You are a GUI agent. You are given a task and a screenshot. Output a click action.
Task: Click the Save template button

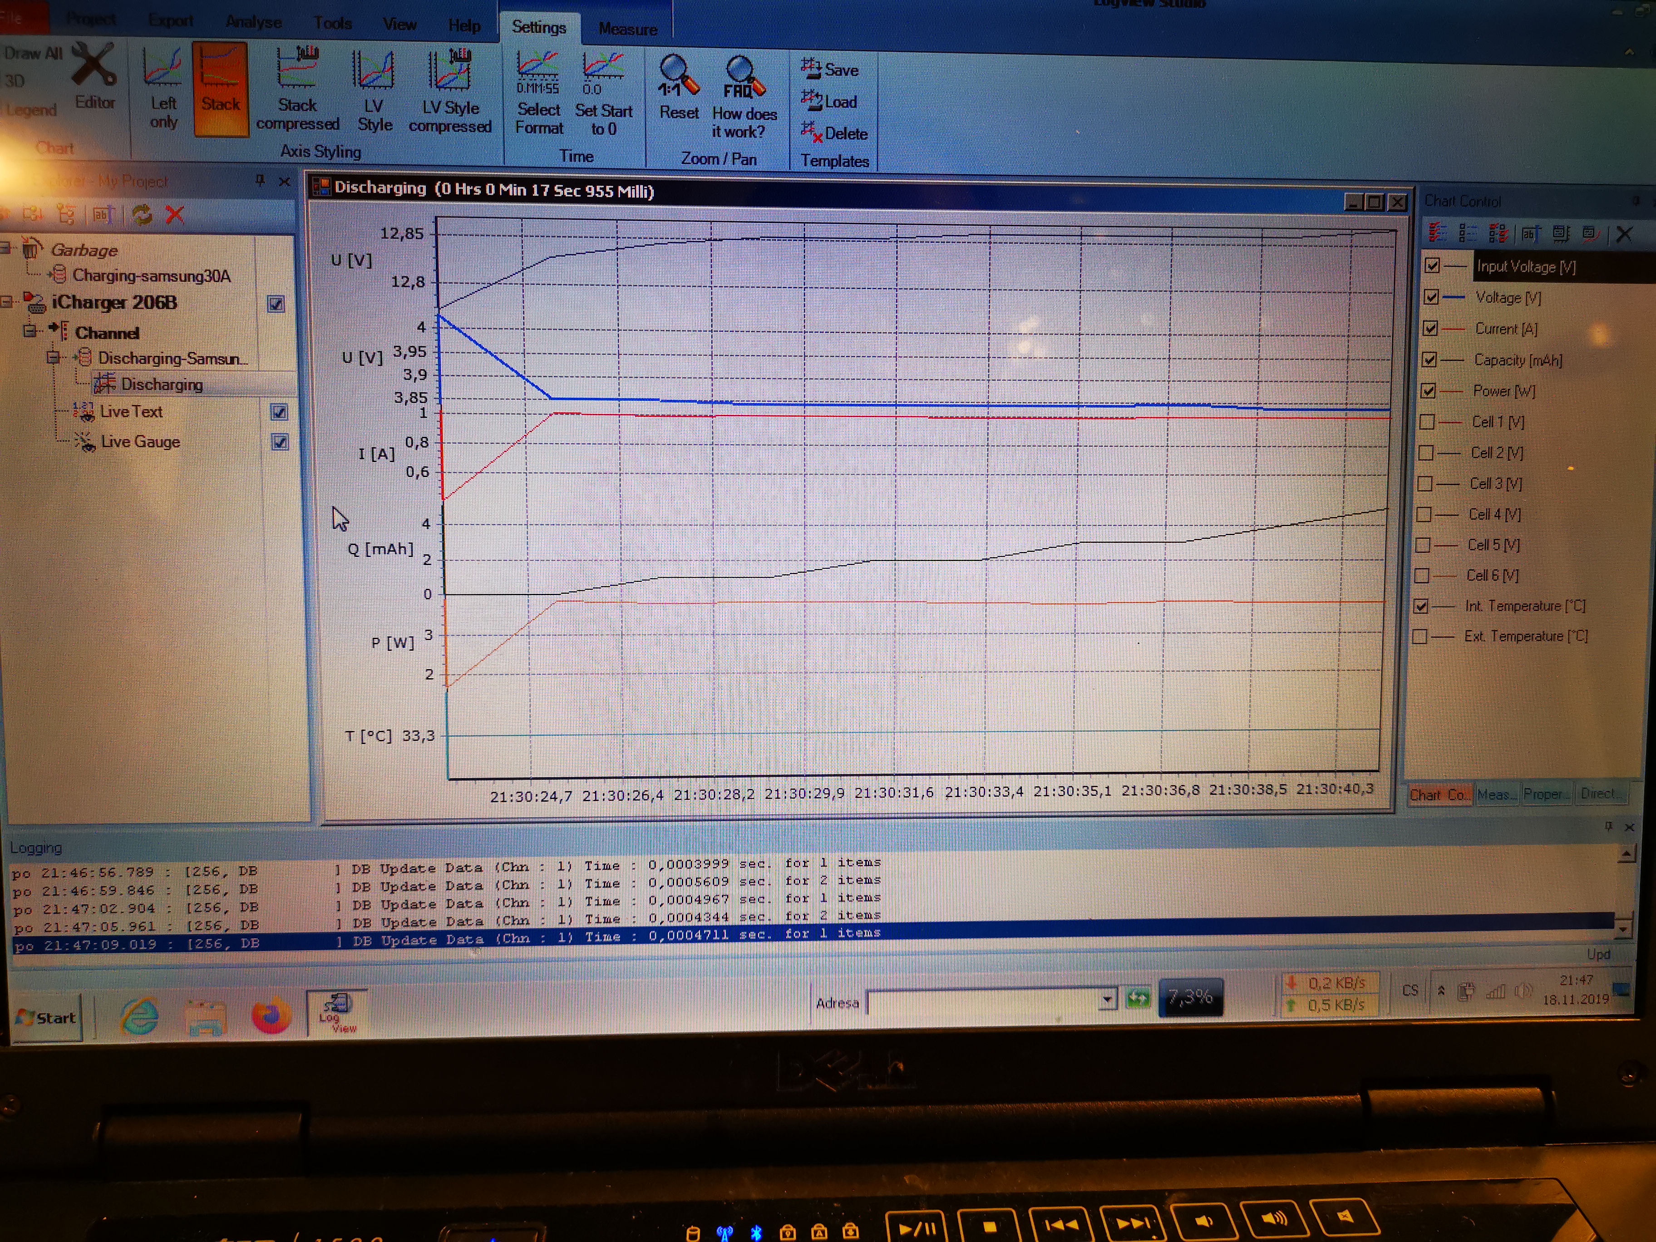[831, 69]
